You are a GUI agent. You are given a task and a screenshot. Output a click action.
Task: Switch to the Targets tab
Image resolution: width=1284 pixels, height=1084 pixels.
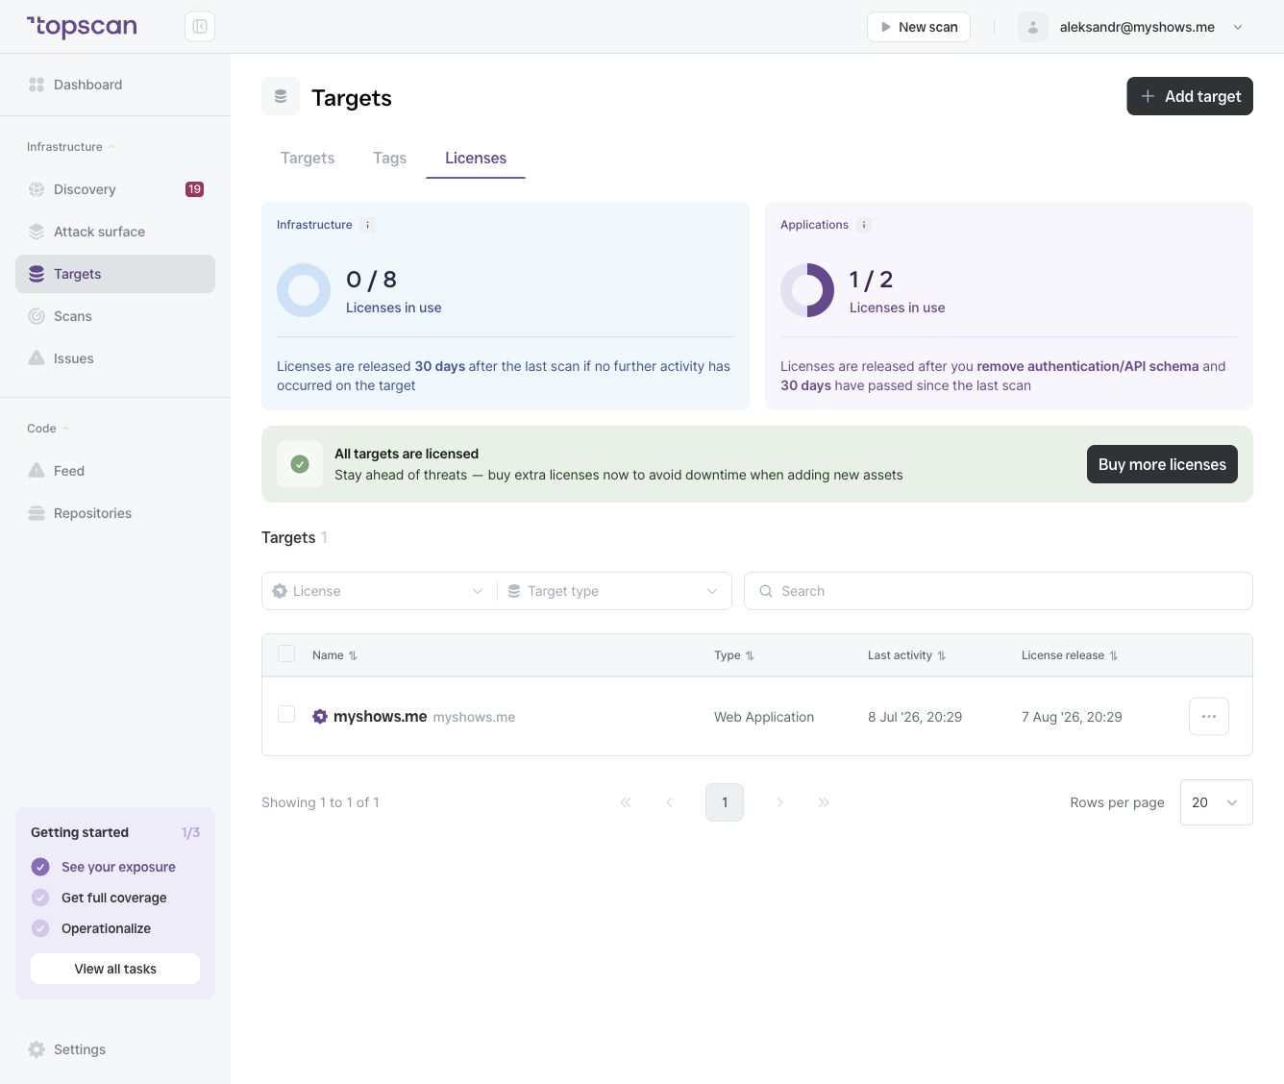point(308,159)
